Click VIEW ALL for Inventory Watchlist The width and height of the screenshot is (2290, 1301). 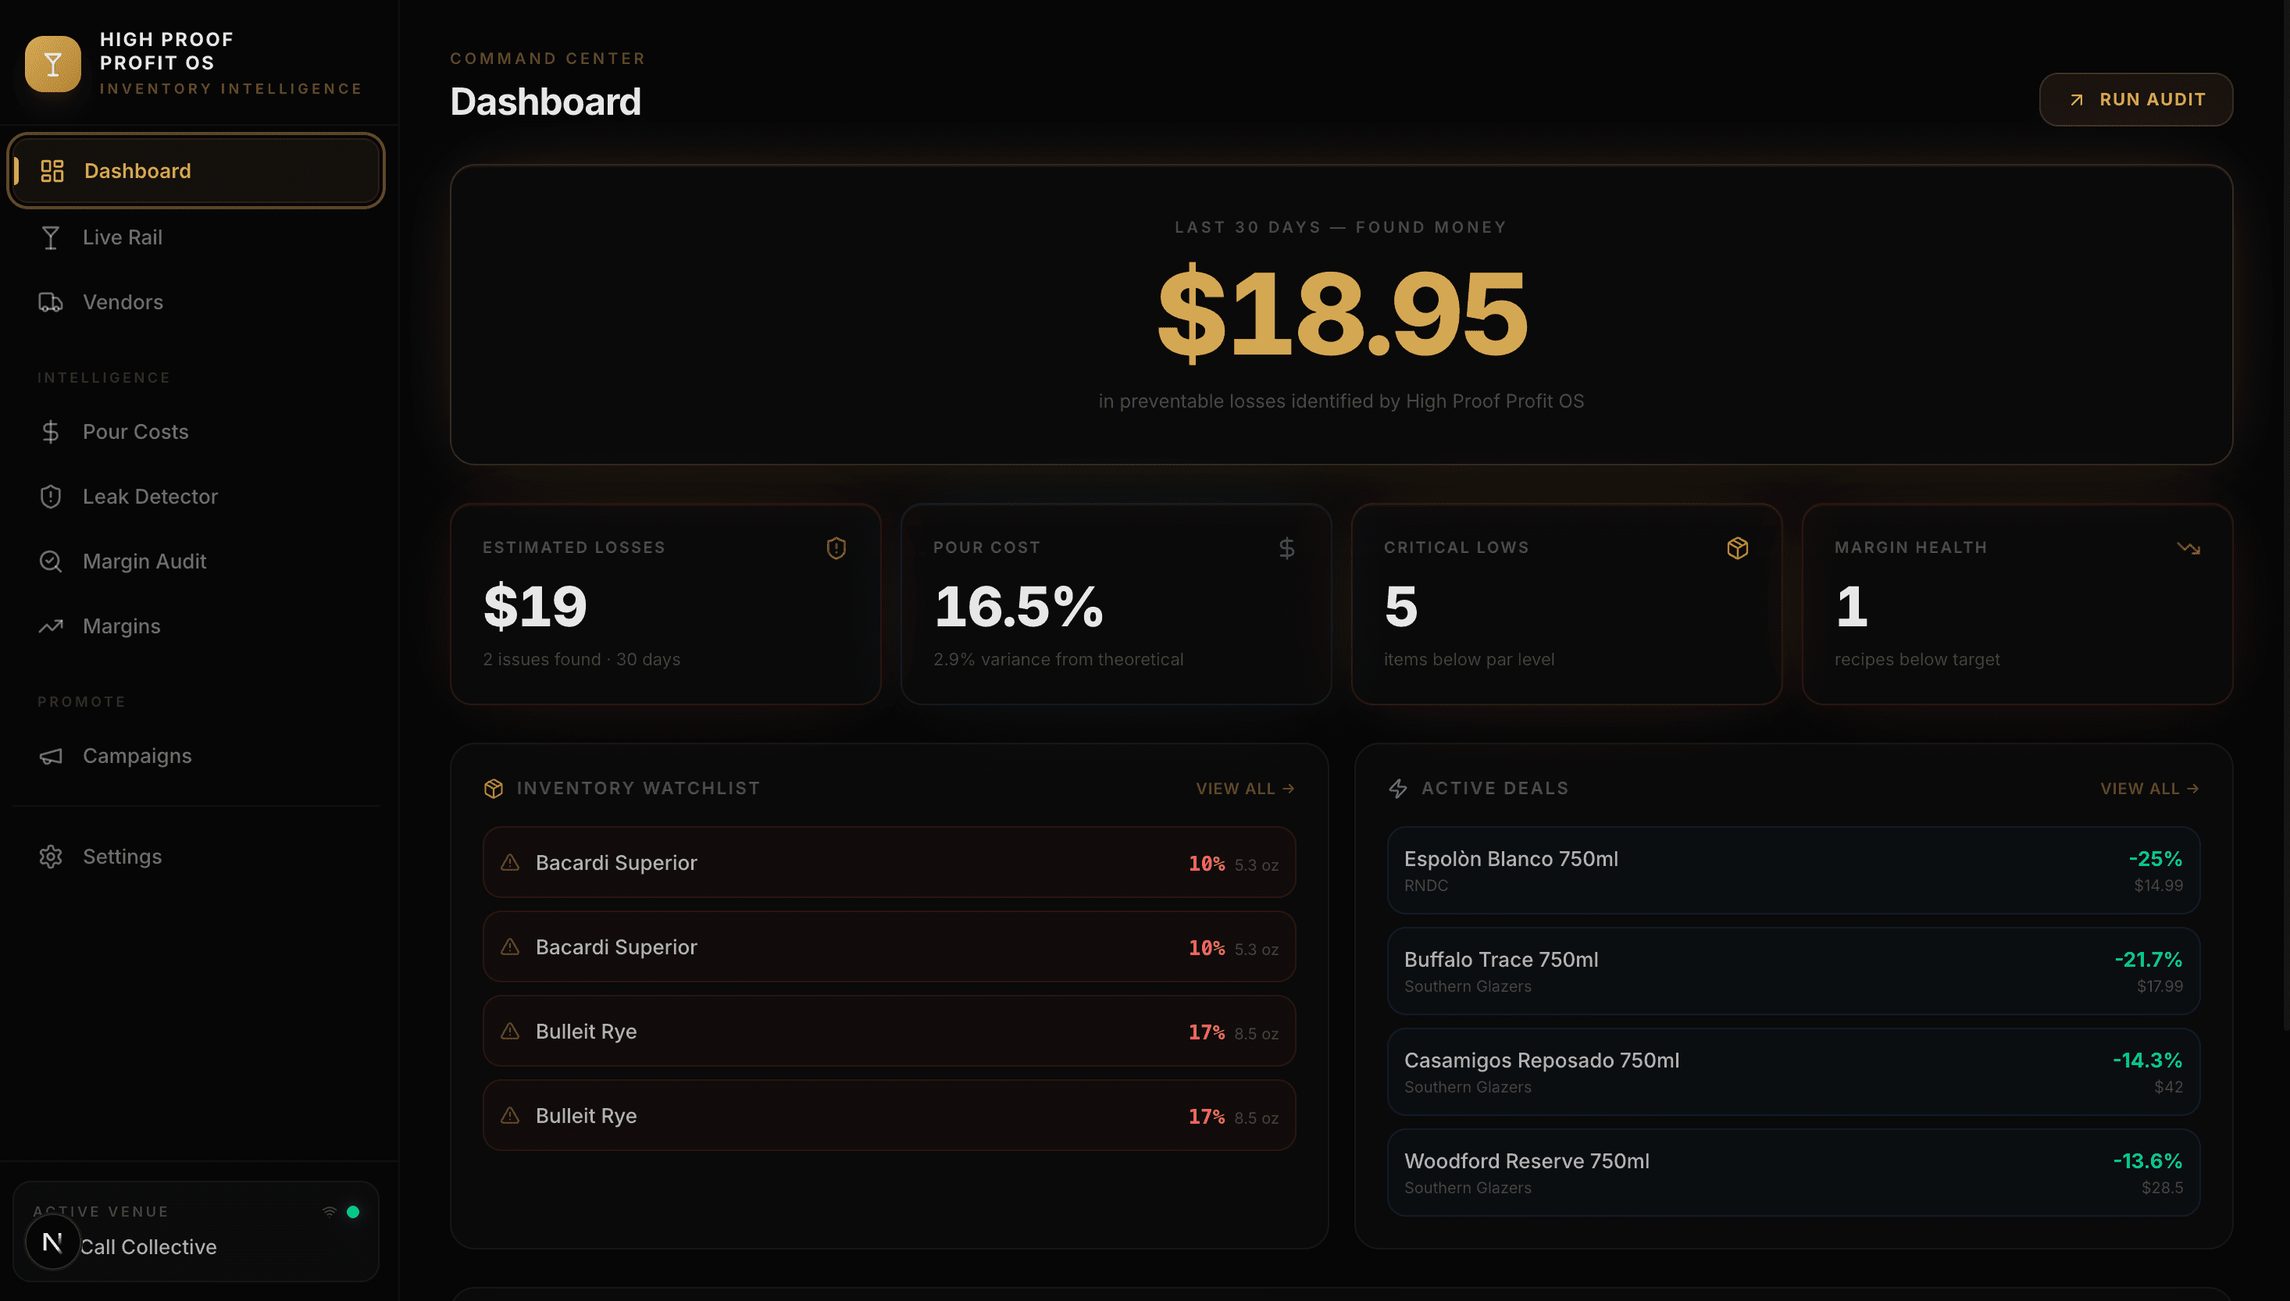pos(1245,787)
